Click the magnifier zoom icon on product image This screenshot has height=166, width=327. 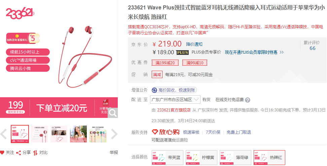coord(113,113)
